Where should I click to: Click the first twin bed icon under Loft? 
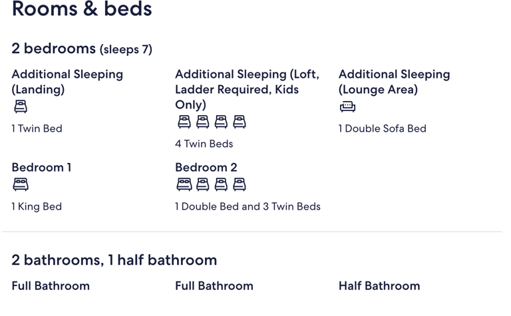pyautogui.click(x=184, y=122)
